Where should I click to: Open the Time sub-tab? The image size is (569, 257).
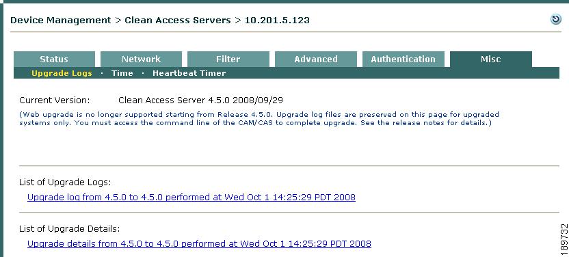click(122, 73)
